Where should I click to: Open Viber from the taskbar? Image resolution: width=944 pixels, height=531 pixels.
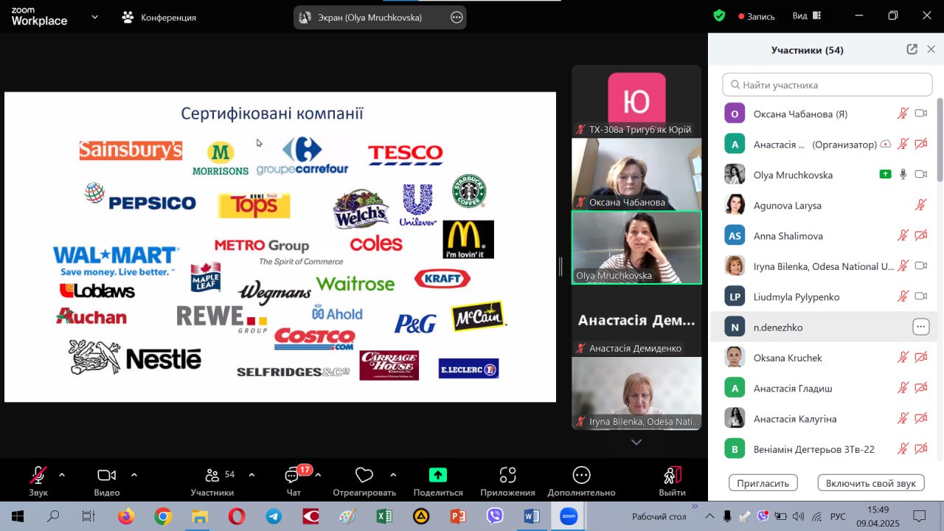(x=495, y=516)
